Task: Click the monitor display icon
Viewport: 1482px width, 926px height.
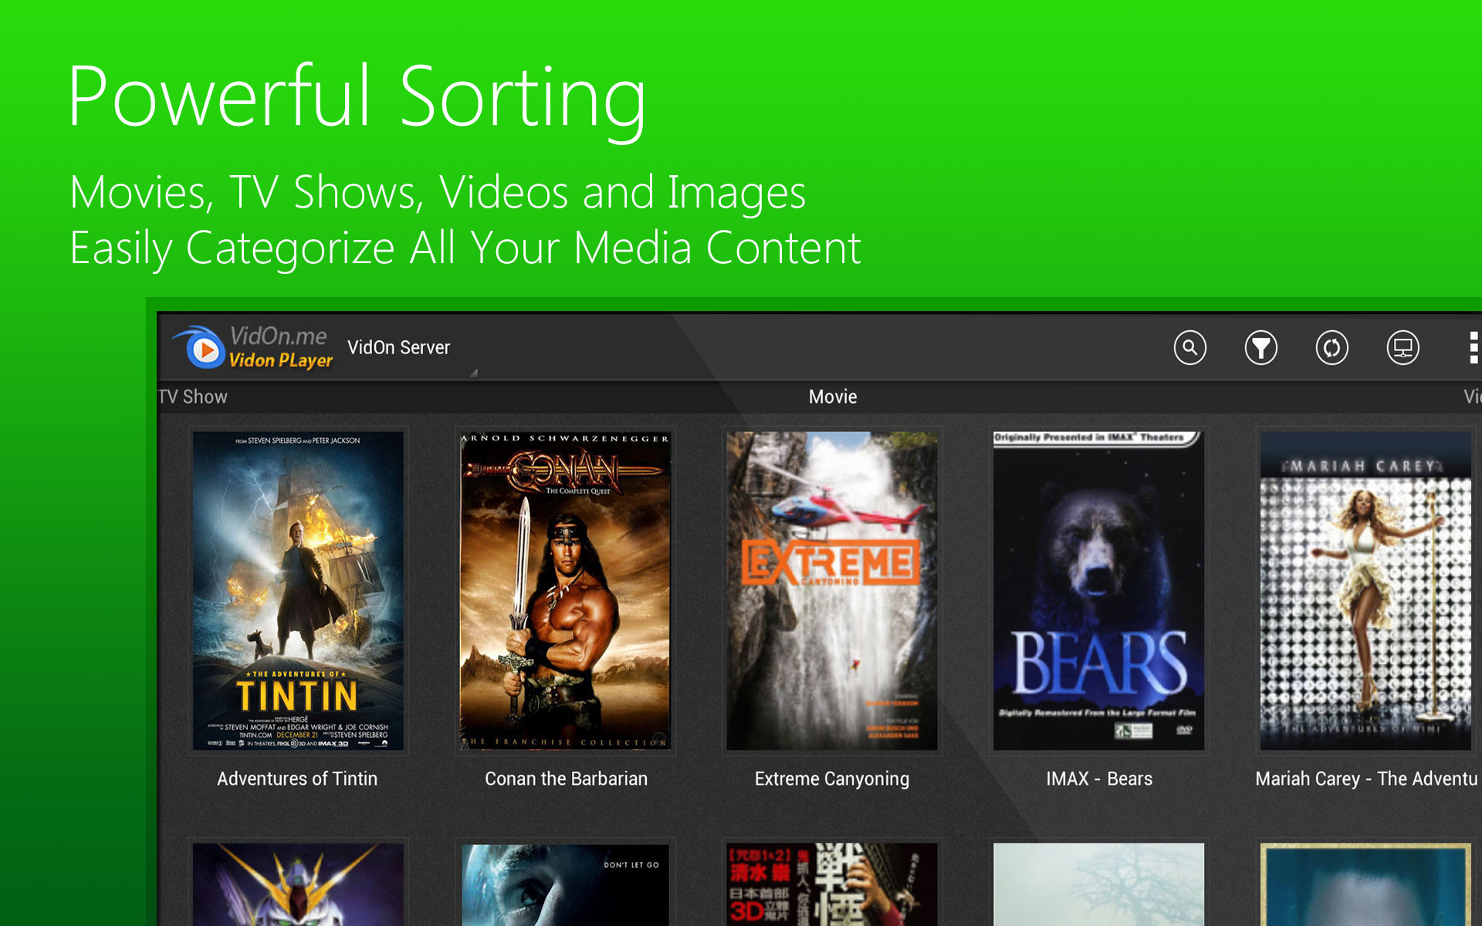Action: [x=1402, y=348]
